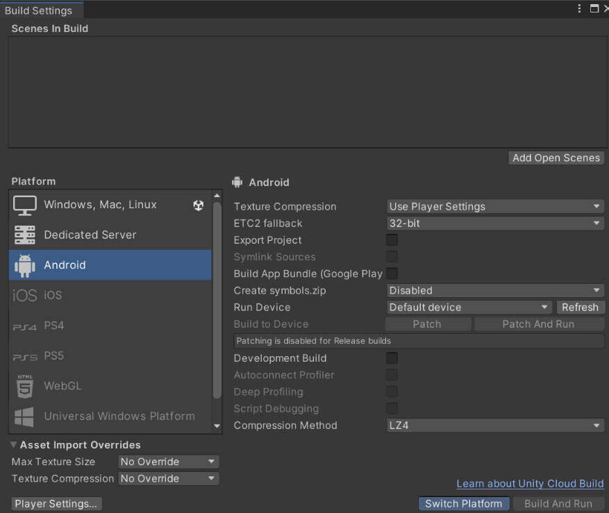Click the PS5 logo icon
This screenshot has width=609, height=513.
click(x=25, y=357)
